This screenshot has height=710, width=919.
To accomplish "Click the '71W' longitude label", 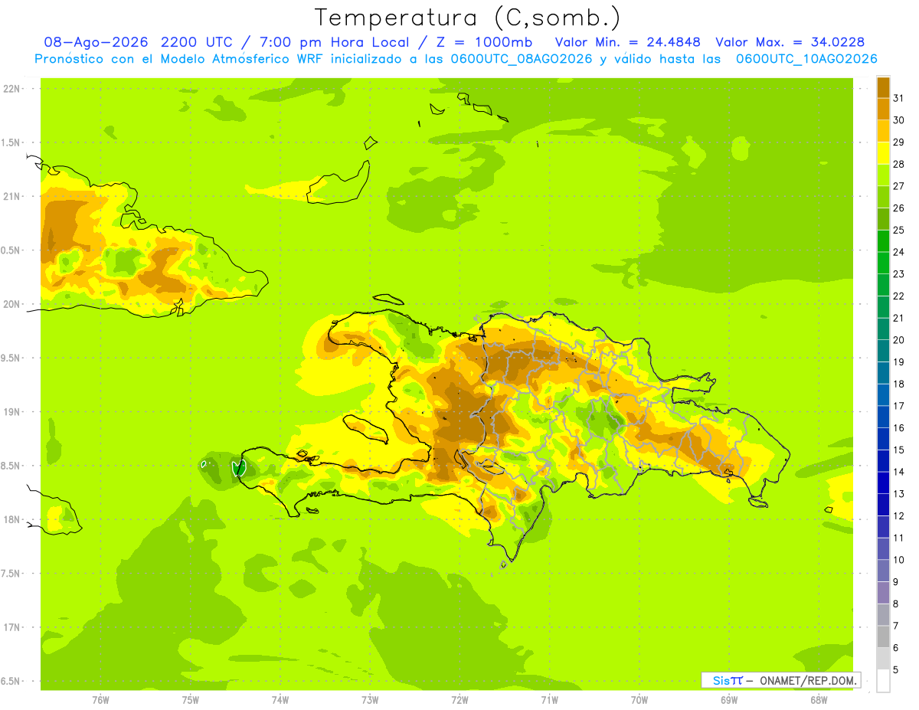I will pos(549,700).
